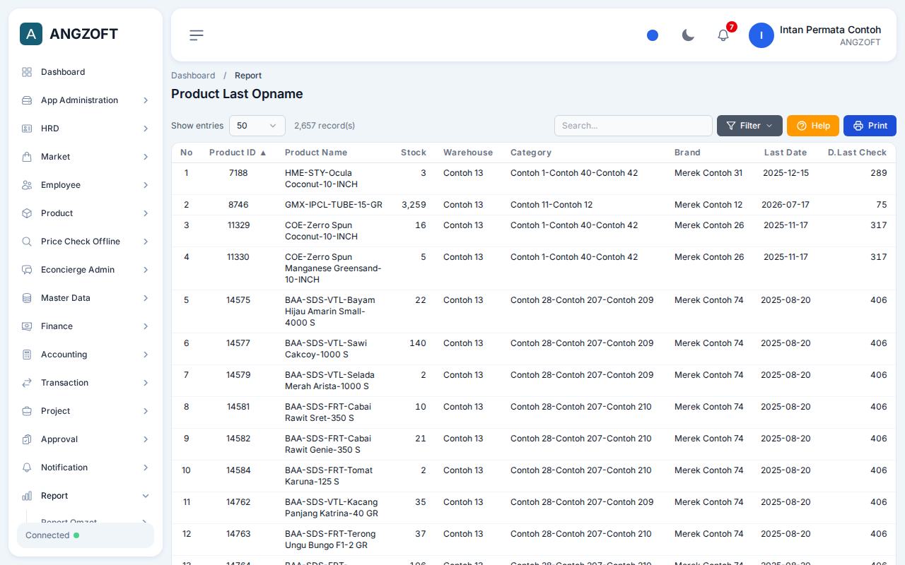
Task: Sort by Last Date column header
Action: [x=786, y=153]
